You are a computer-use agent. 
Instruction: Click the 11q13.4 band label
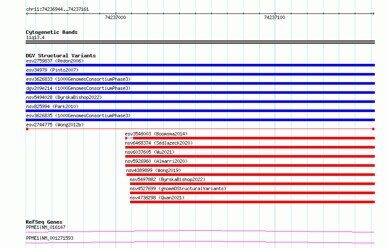pos(35,37)
